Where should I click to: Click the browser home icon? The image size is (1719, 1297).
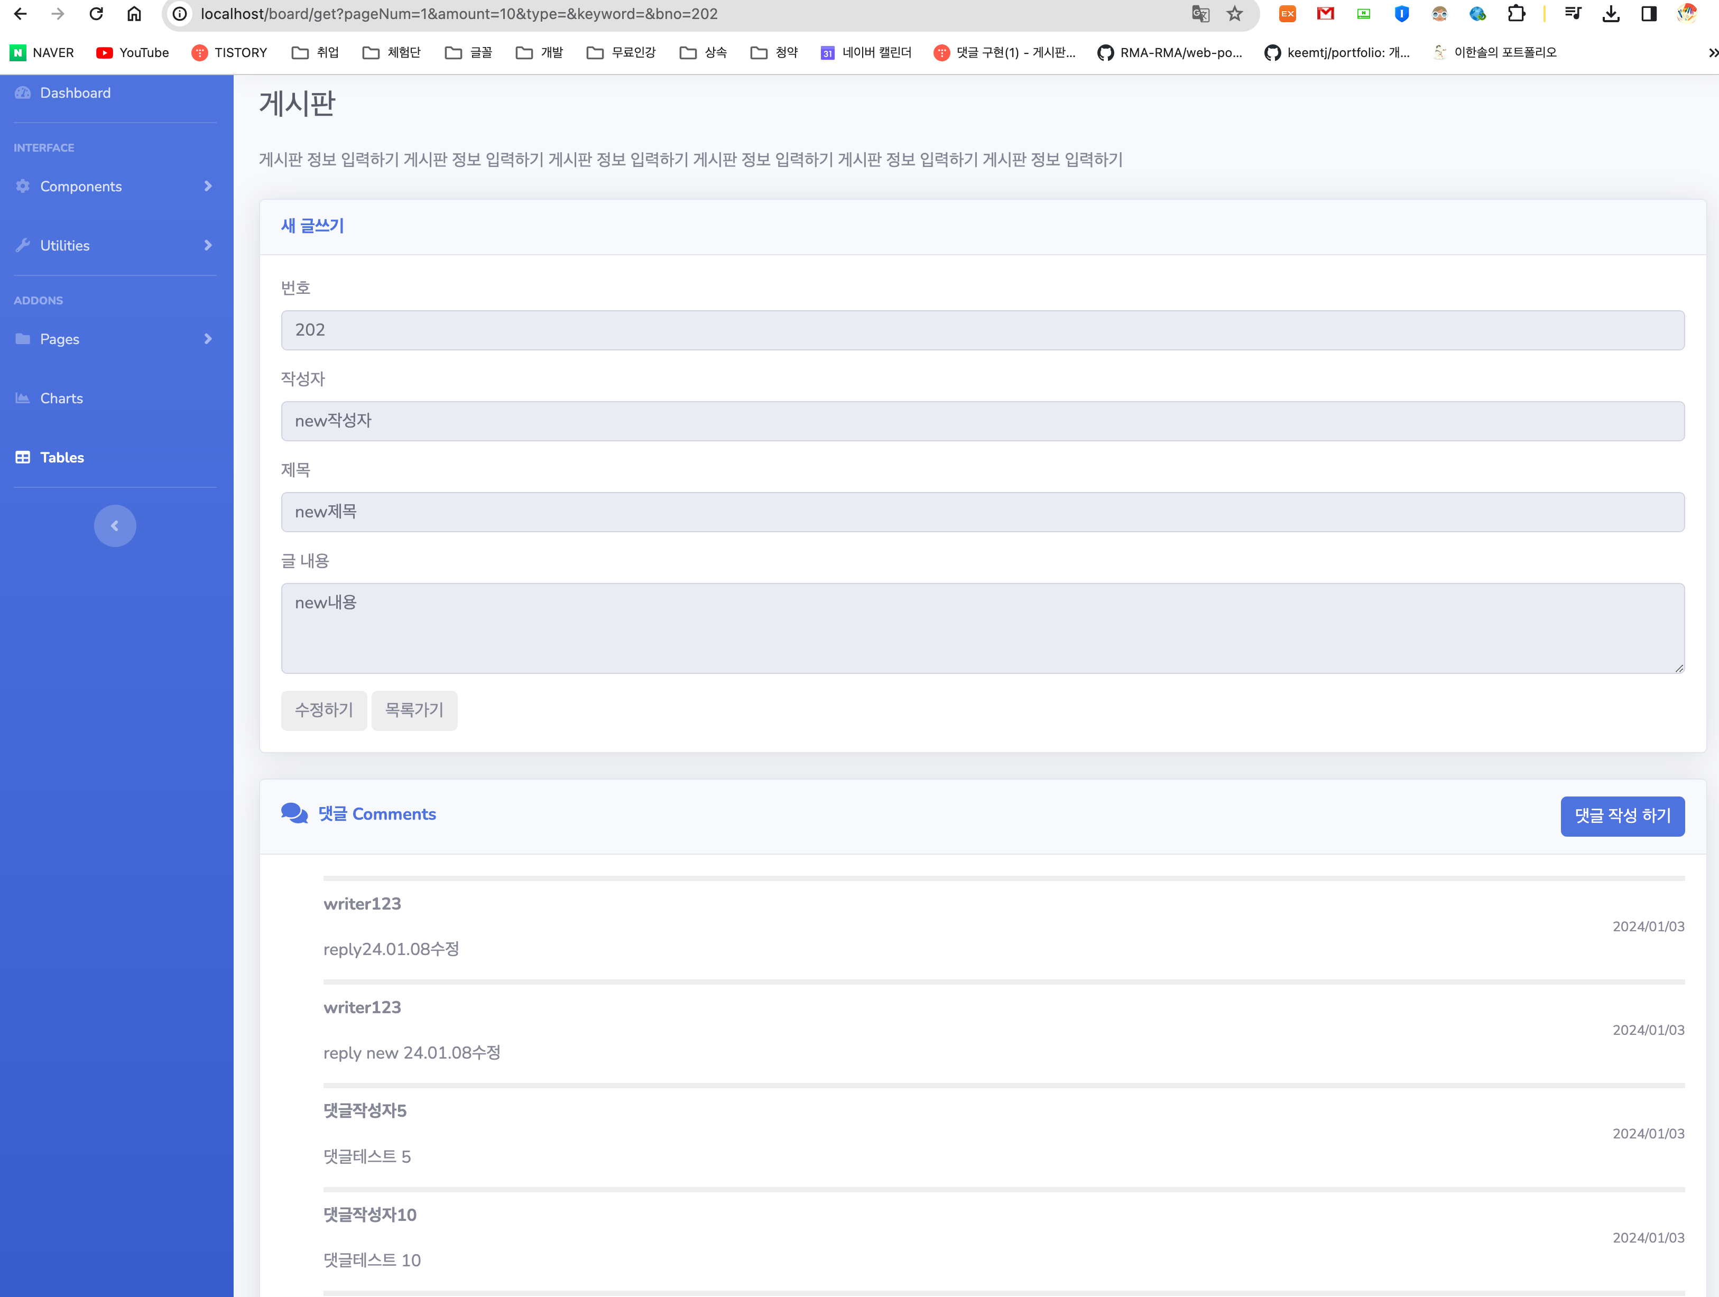click(x=134, y=14)
